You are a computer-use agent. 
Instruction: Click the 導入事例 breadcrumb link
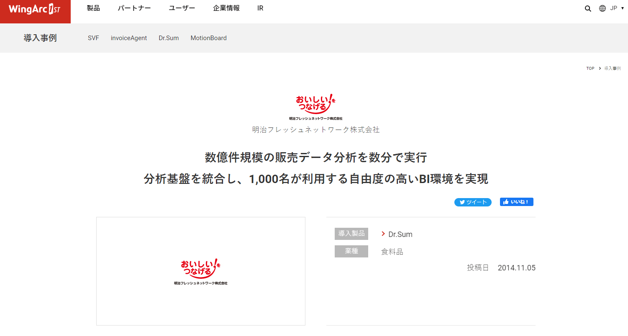(613, 68)
